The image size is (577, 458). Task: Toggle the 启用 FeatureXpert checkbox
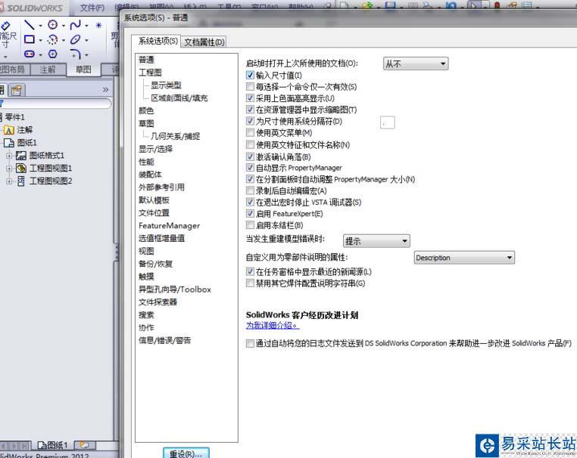click(x=250, y=213)
